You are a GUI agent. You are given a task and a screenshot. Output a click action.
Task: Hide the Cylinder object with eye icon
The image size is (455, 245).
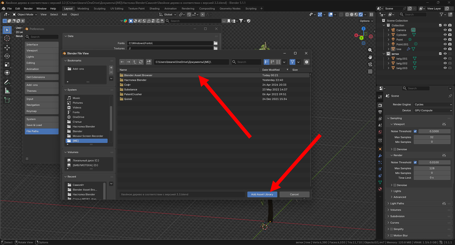pyautogui.click(x=445, y=35)
